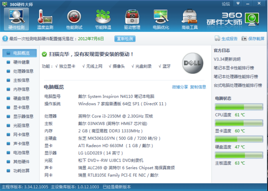Click the 重新检测 button

[x=125, y=39]
